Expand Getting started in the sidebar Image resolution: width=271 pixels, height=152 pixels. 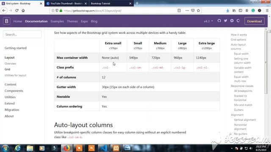16,48
